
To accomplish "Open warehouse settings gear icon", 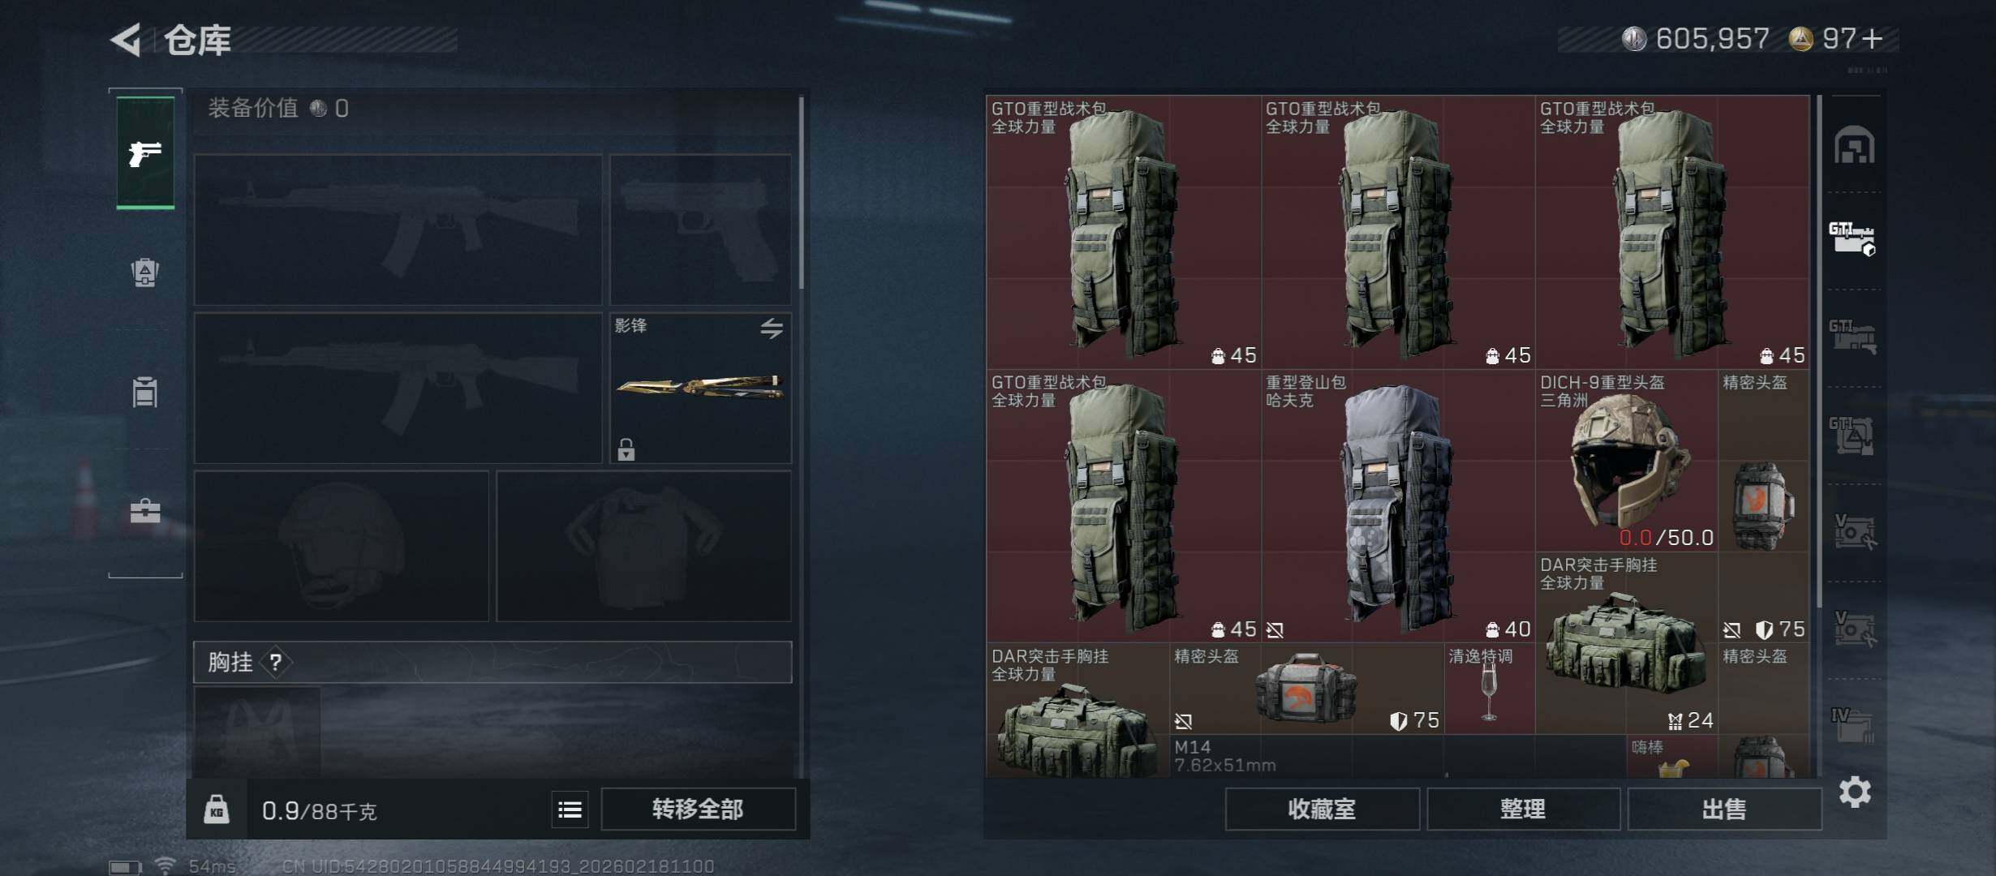I will [1855, 792].
